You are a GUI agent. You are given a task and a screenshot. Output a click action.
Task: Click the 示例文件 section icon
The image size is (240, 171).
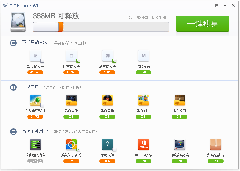[x=13, y=87]
